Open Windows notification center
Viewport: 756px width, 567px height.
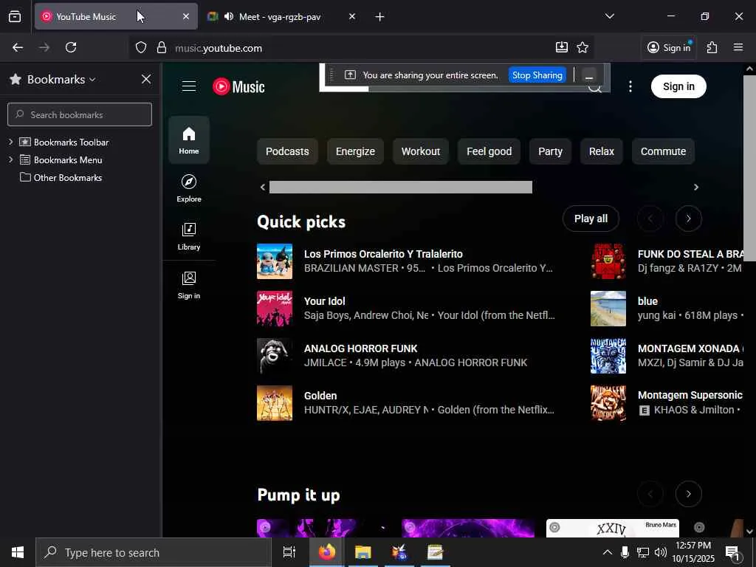[732, 553]
